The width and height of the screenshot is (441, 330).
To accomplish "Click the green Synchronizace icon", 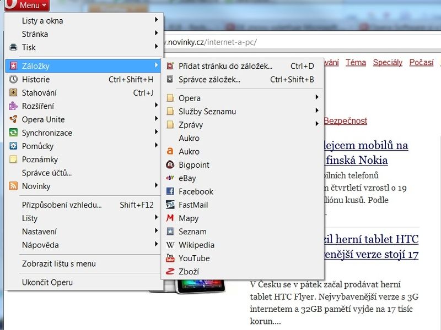I will point(13,133).
